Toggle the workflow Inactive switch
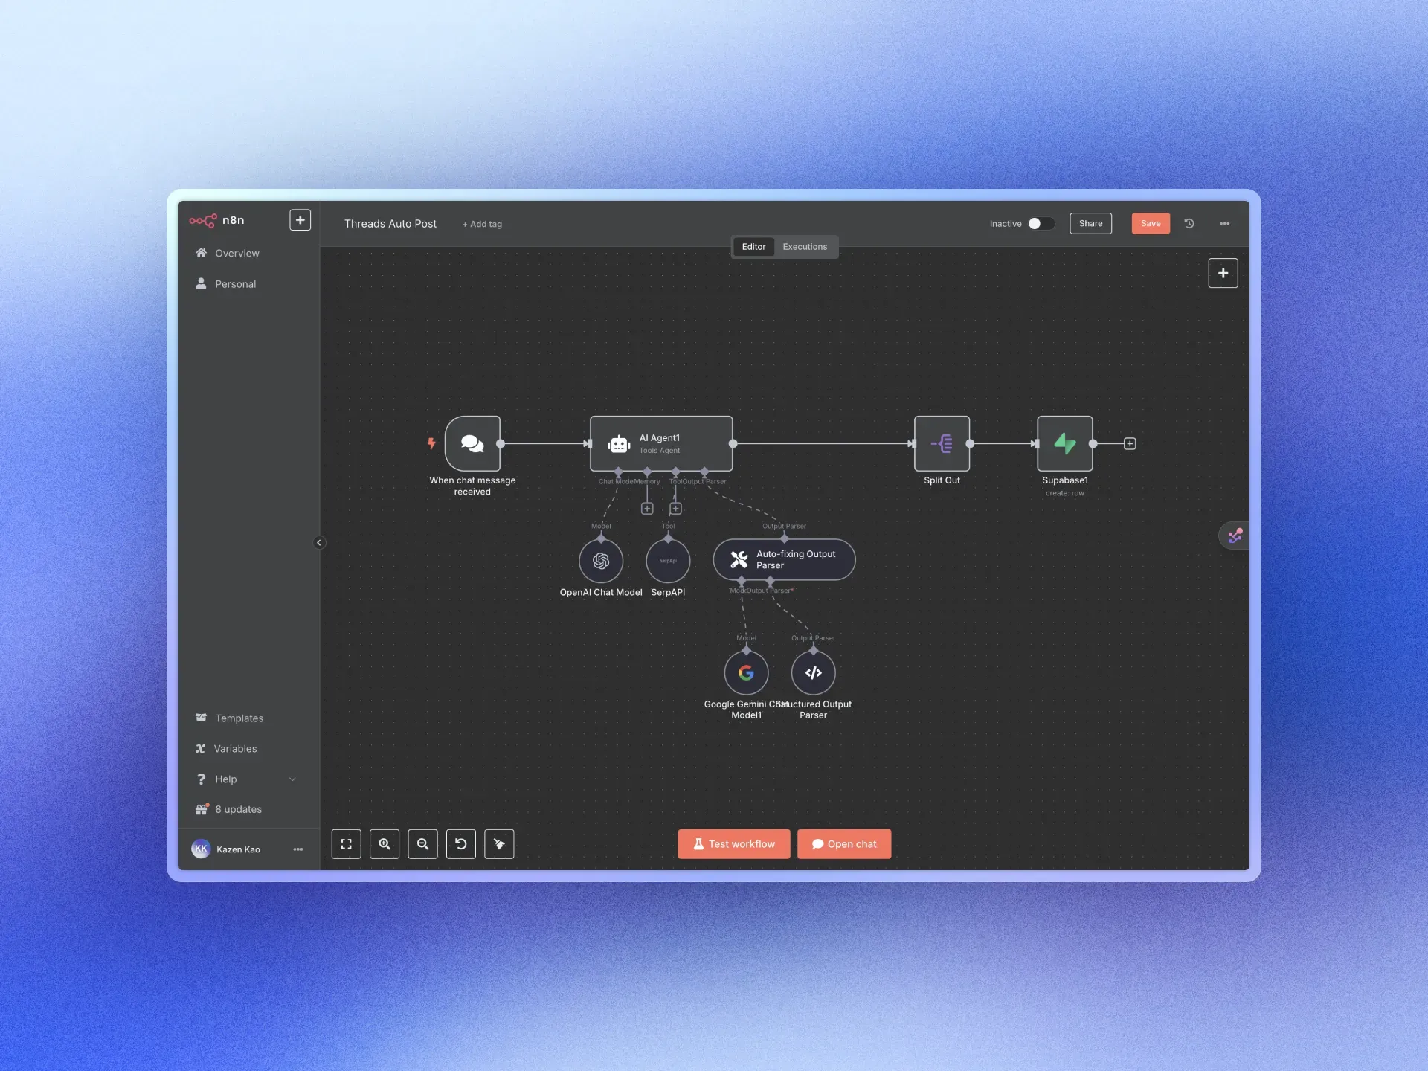 click(x=1041, y=224)
